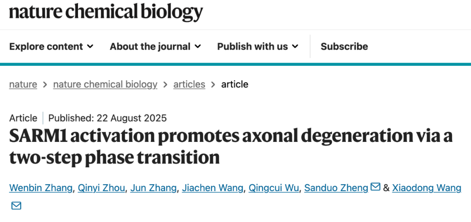Screen dimensions: 471x222
Task: Expand Publish with us chevron
Action: [295, 46]
